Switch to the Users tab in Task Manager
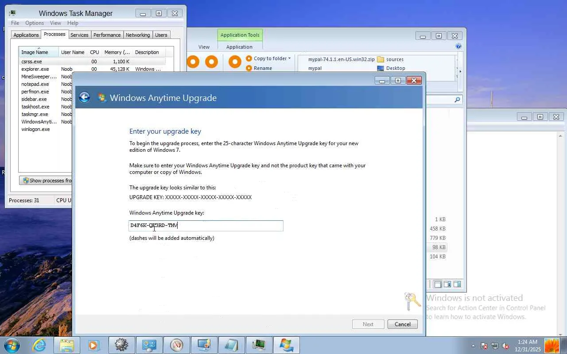 point(161,35)
